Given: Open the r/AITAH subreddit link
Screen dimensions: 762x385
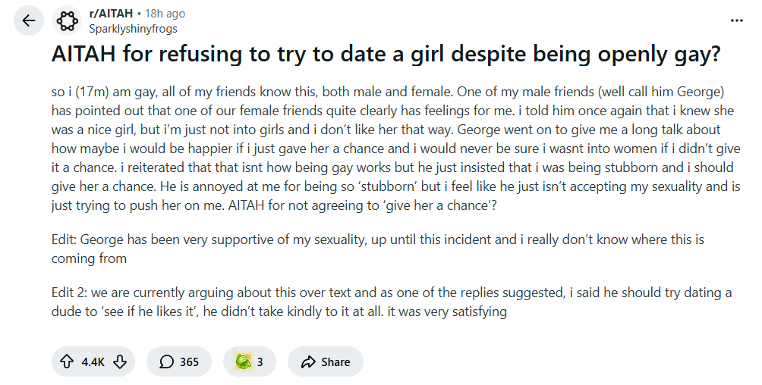Looking at the screenshot, I should click(x=111, y=14).
